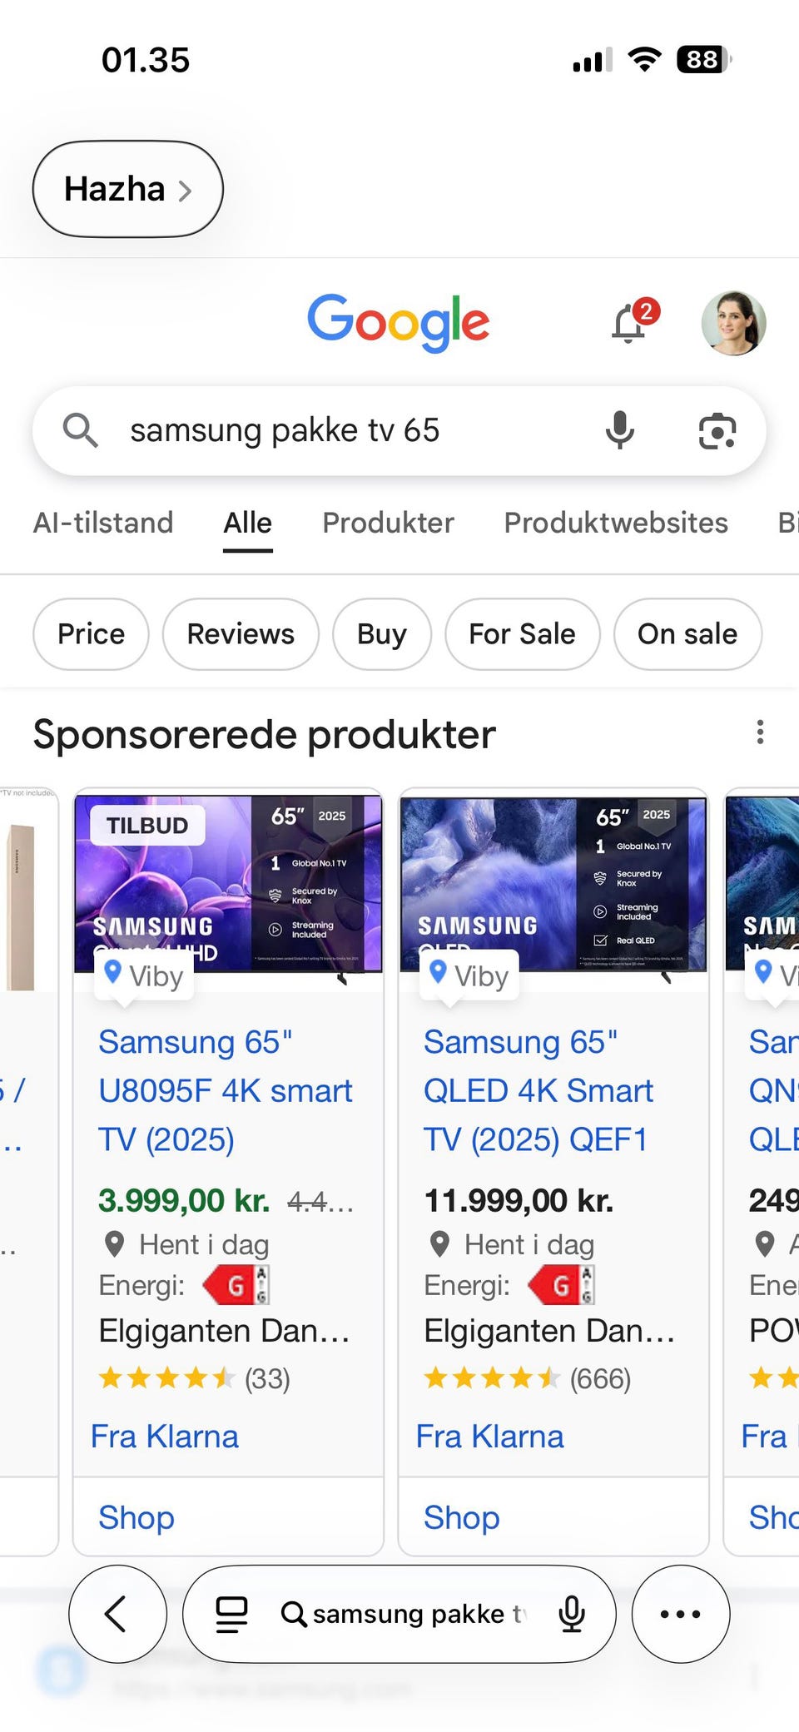Select the Reviews filter chip

pos(241,634)
